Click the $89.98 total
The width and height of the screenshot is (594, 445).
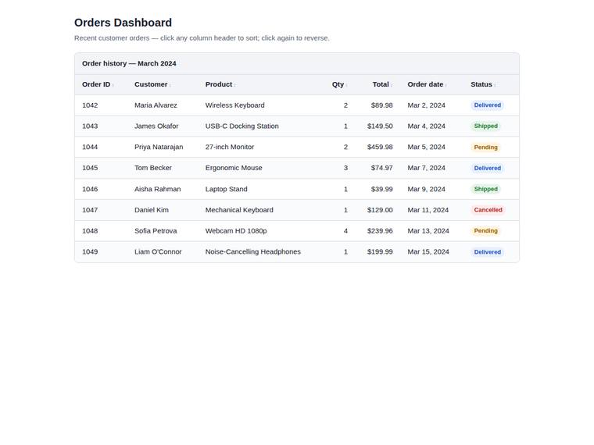coord(382,105)
